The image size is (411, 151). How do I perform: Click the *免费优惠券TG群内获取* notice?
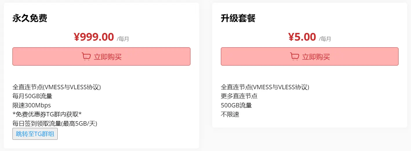point(47,114)
